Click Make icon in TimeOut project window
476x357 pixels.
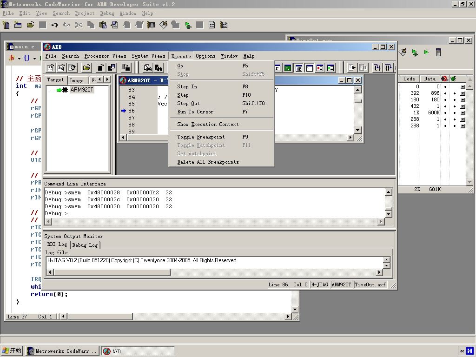coord(403,52)
